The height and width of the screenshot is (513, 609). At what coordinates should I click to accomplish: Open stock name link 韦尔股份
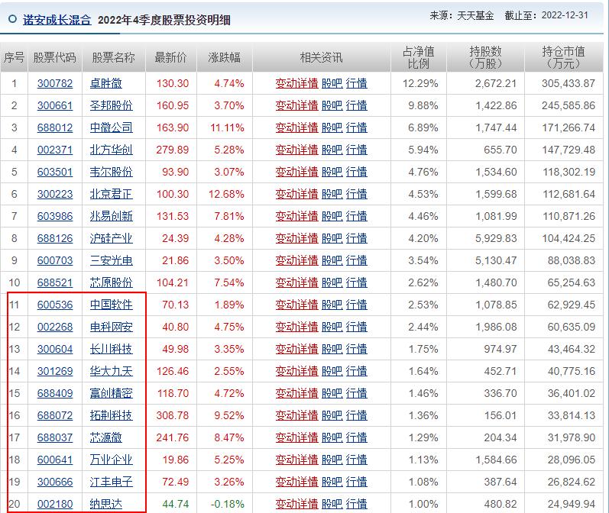click(x=111, y=172)
